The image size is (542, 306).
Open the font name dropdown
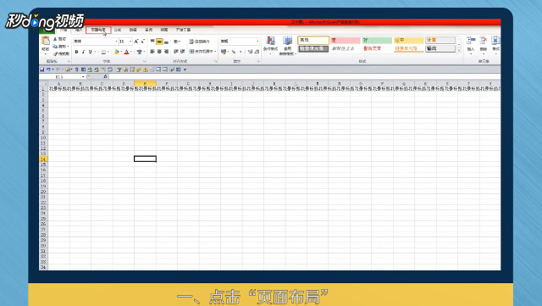pyautogui.click(x=116, y=42)
